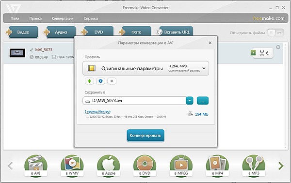Open the save path dropdown arrow
Image resolution: width=291 pixels, height=183 pixels.
click(190, 101)
